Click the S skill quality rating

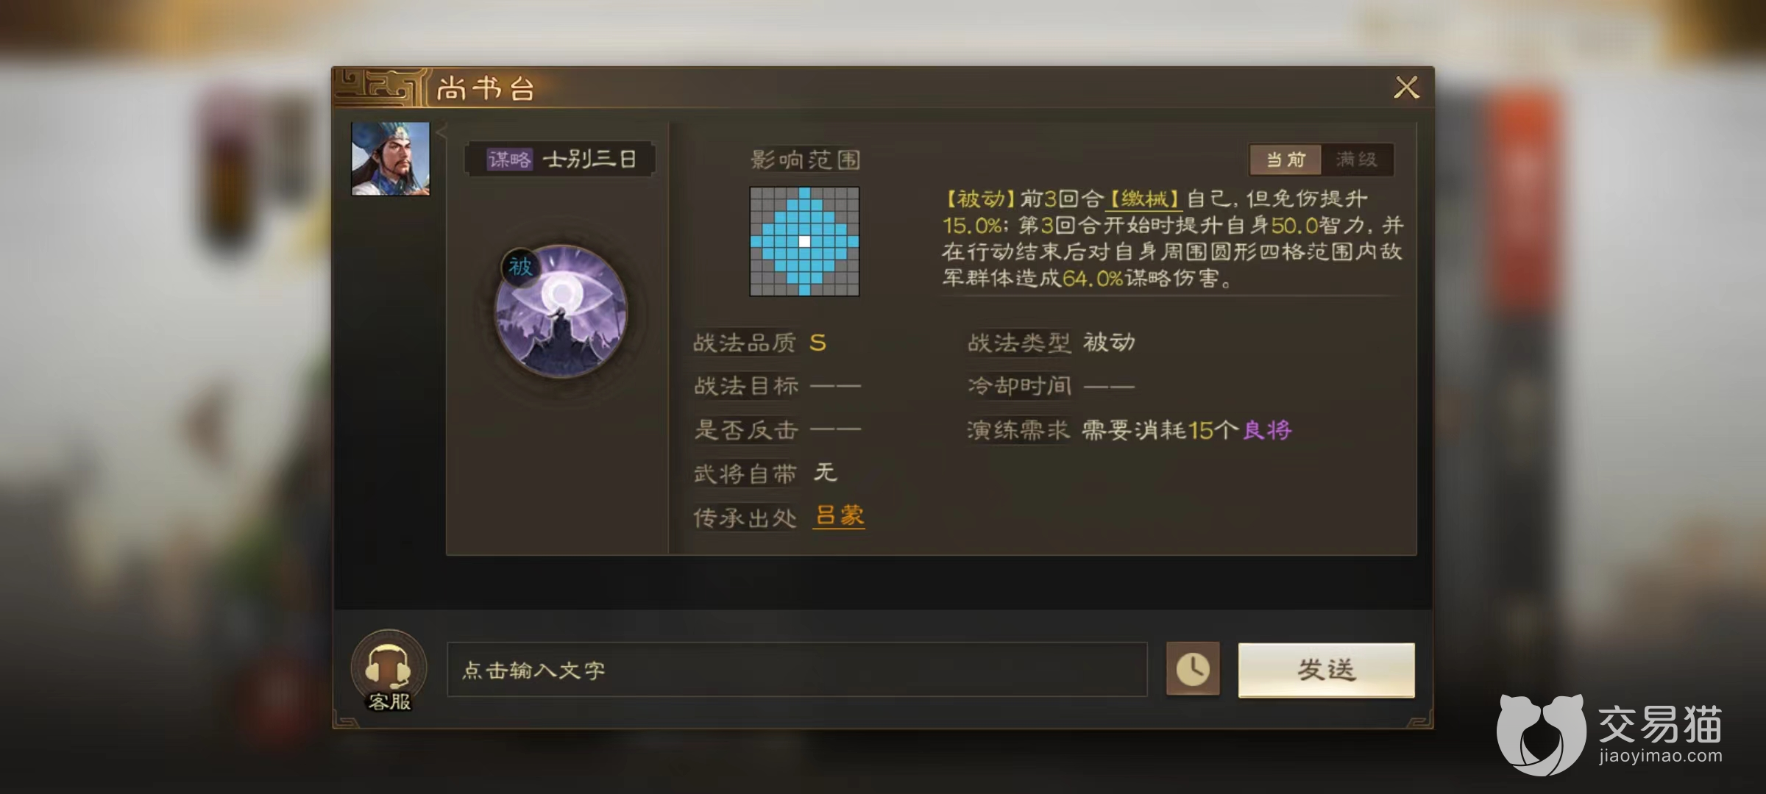(x=818, y=343)
